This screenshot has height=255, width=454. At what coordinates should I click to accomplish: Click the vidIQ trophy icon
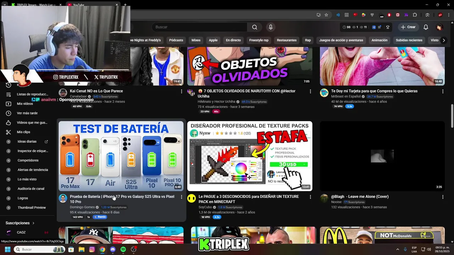pyautogui.click(x=388, y=27)
